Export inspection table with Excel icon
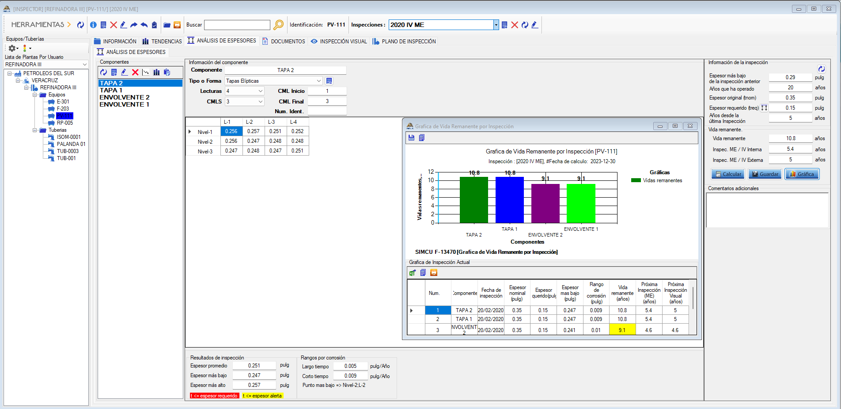This screenshot has height=409, width=841. point(413,273)
